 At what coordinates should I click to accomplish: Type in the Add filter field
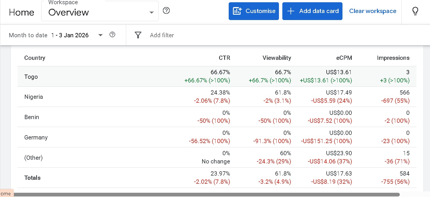[x=162, y=35]
